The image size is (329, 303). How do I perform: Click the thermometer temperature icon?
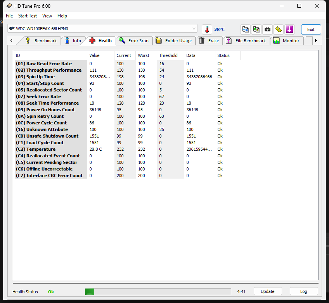207,29
